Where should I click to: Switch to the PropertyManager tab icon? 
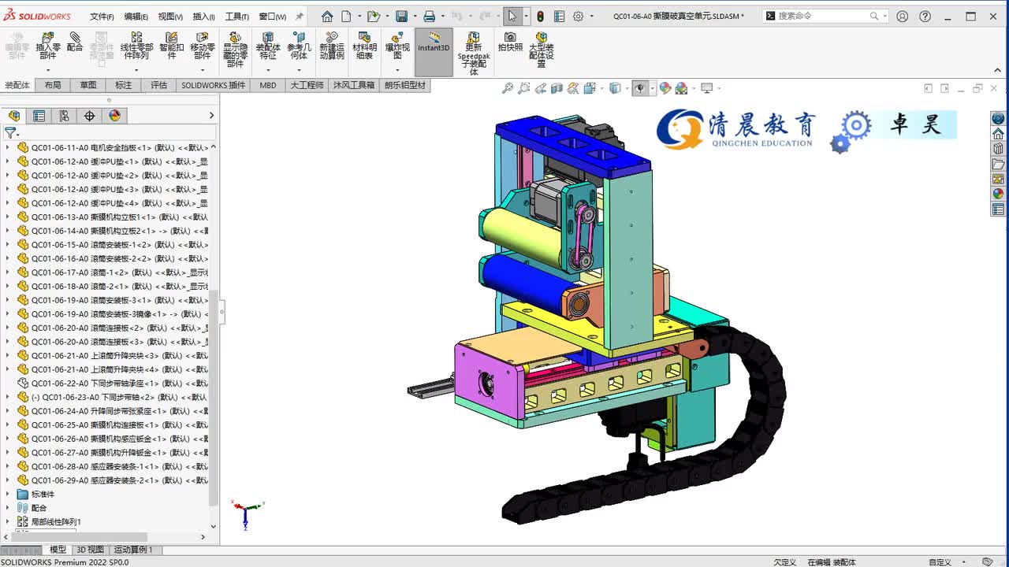39,116
